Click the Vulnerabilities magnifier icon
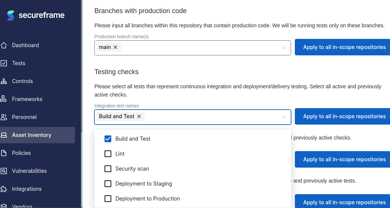The width and height of the screenshot is (390, 208). click(3, 171)
